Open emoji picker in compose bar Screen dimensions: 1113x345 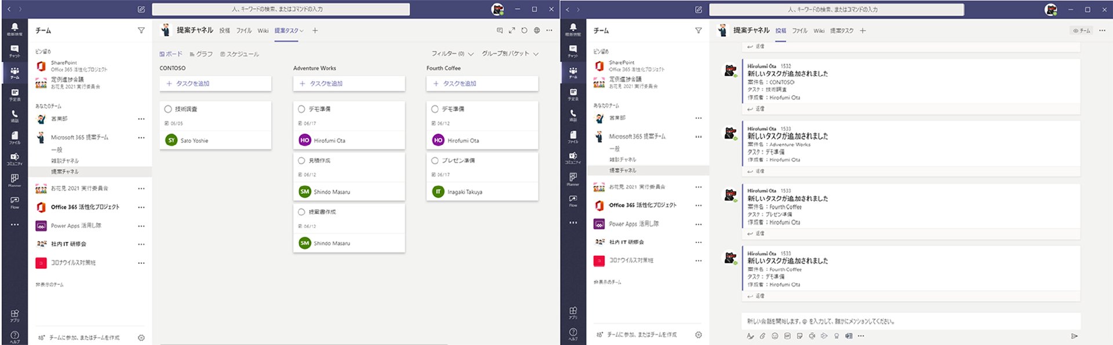774,336
